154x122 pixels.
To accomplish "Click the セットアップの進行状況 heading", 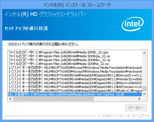I will [26, 28].
